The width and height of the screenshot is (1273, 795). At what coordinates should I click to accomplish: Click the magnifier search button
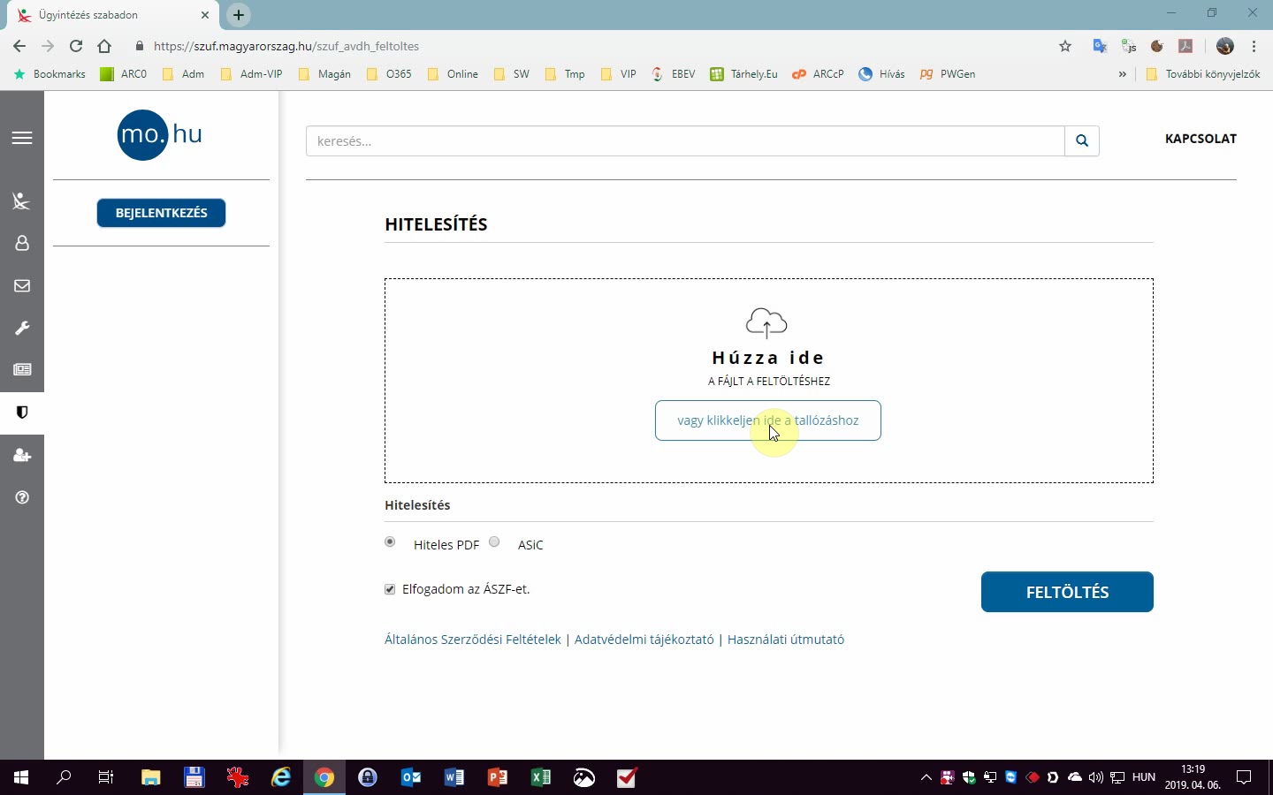point(1082,141)
